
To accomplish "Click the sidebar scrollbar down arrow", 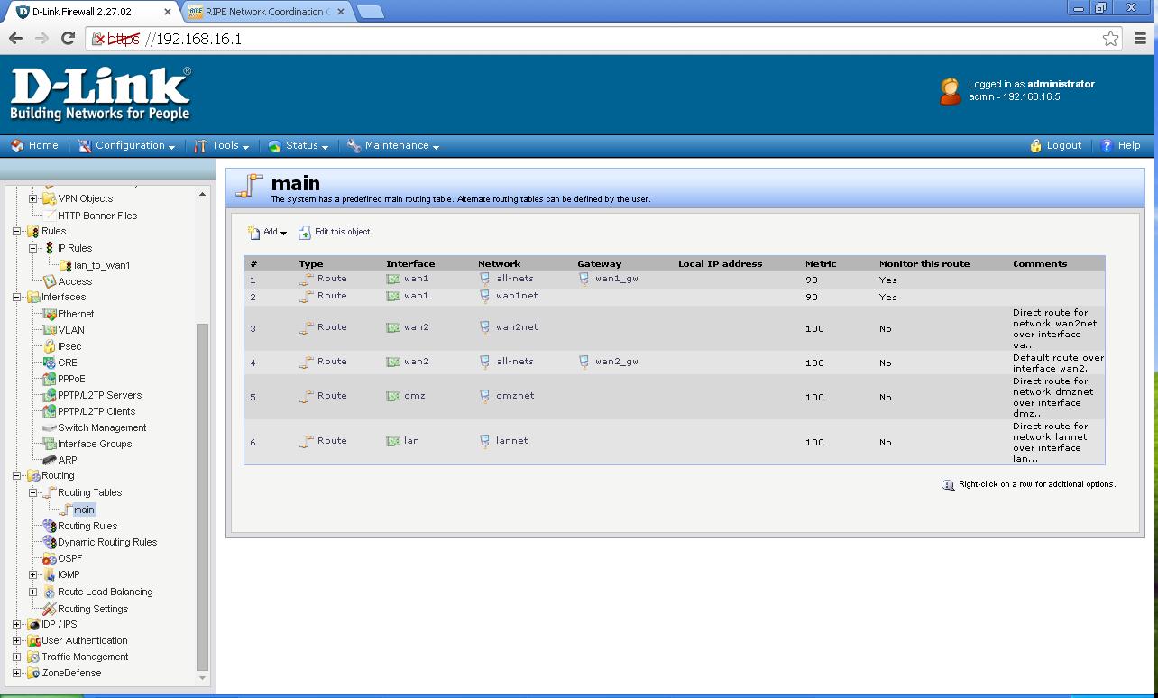I will tap(202, 678).
